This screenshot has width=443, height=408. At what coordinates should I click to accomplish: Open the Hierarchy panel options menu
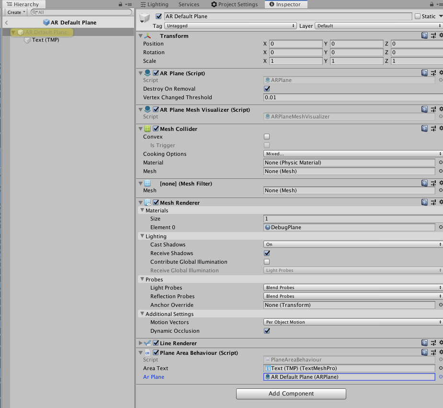coord(128,4)
